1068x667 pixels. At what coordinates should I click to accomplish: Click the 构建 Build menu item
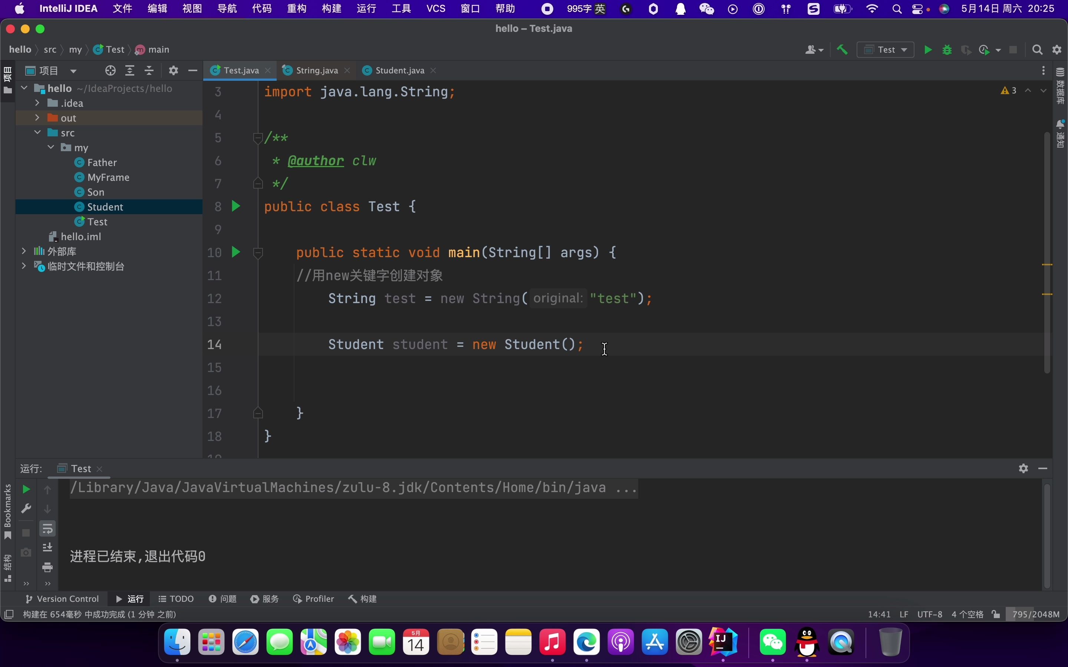tap(331, 9)
